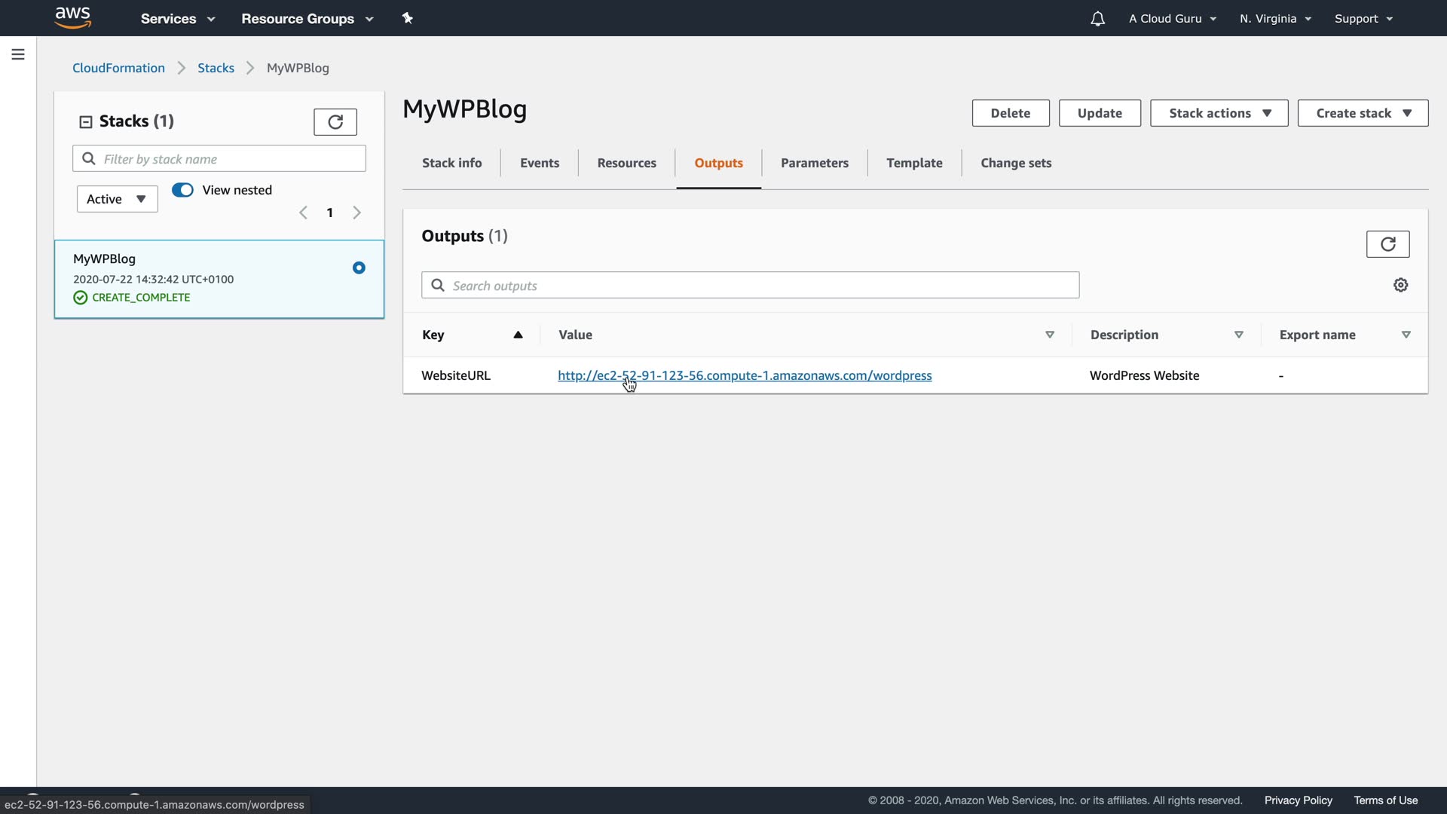Switch to the Events tab
The height and width of the screenshot is (814, 1447).
(x=540, y=163)
